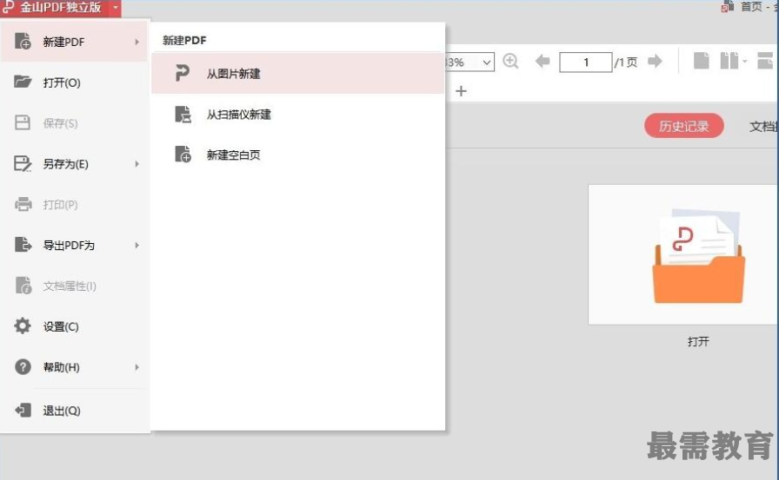Image resolution: width=779 pixels, height=480 pixels.
Task: Select the 文档属性(I) menu entry
Action: 75,286
